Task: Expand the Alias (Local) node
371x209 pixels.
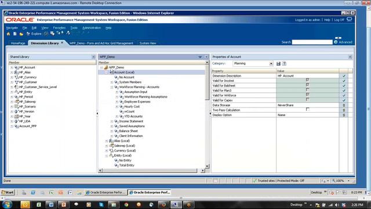Action: (107, 141)
